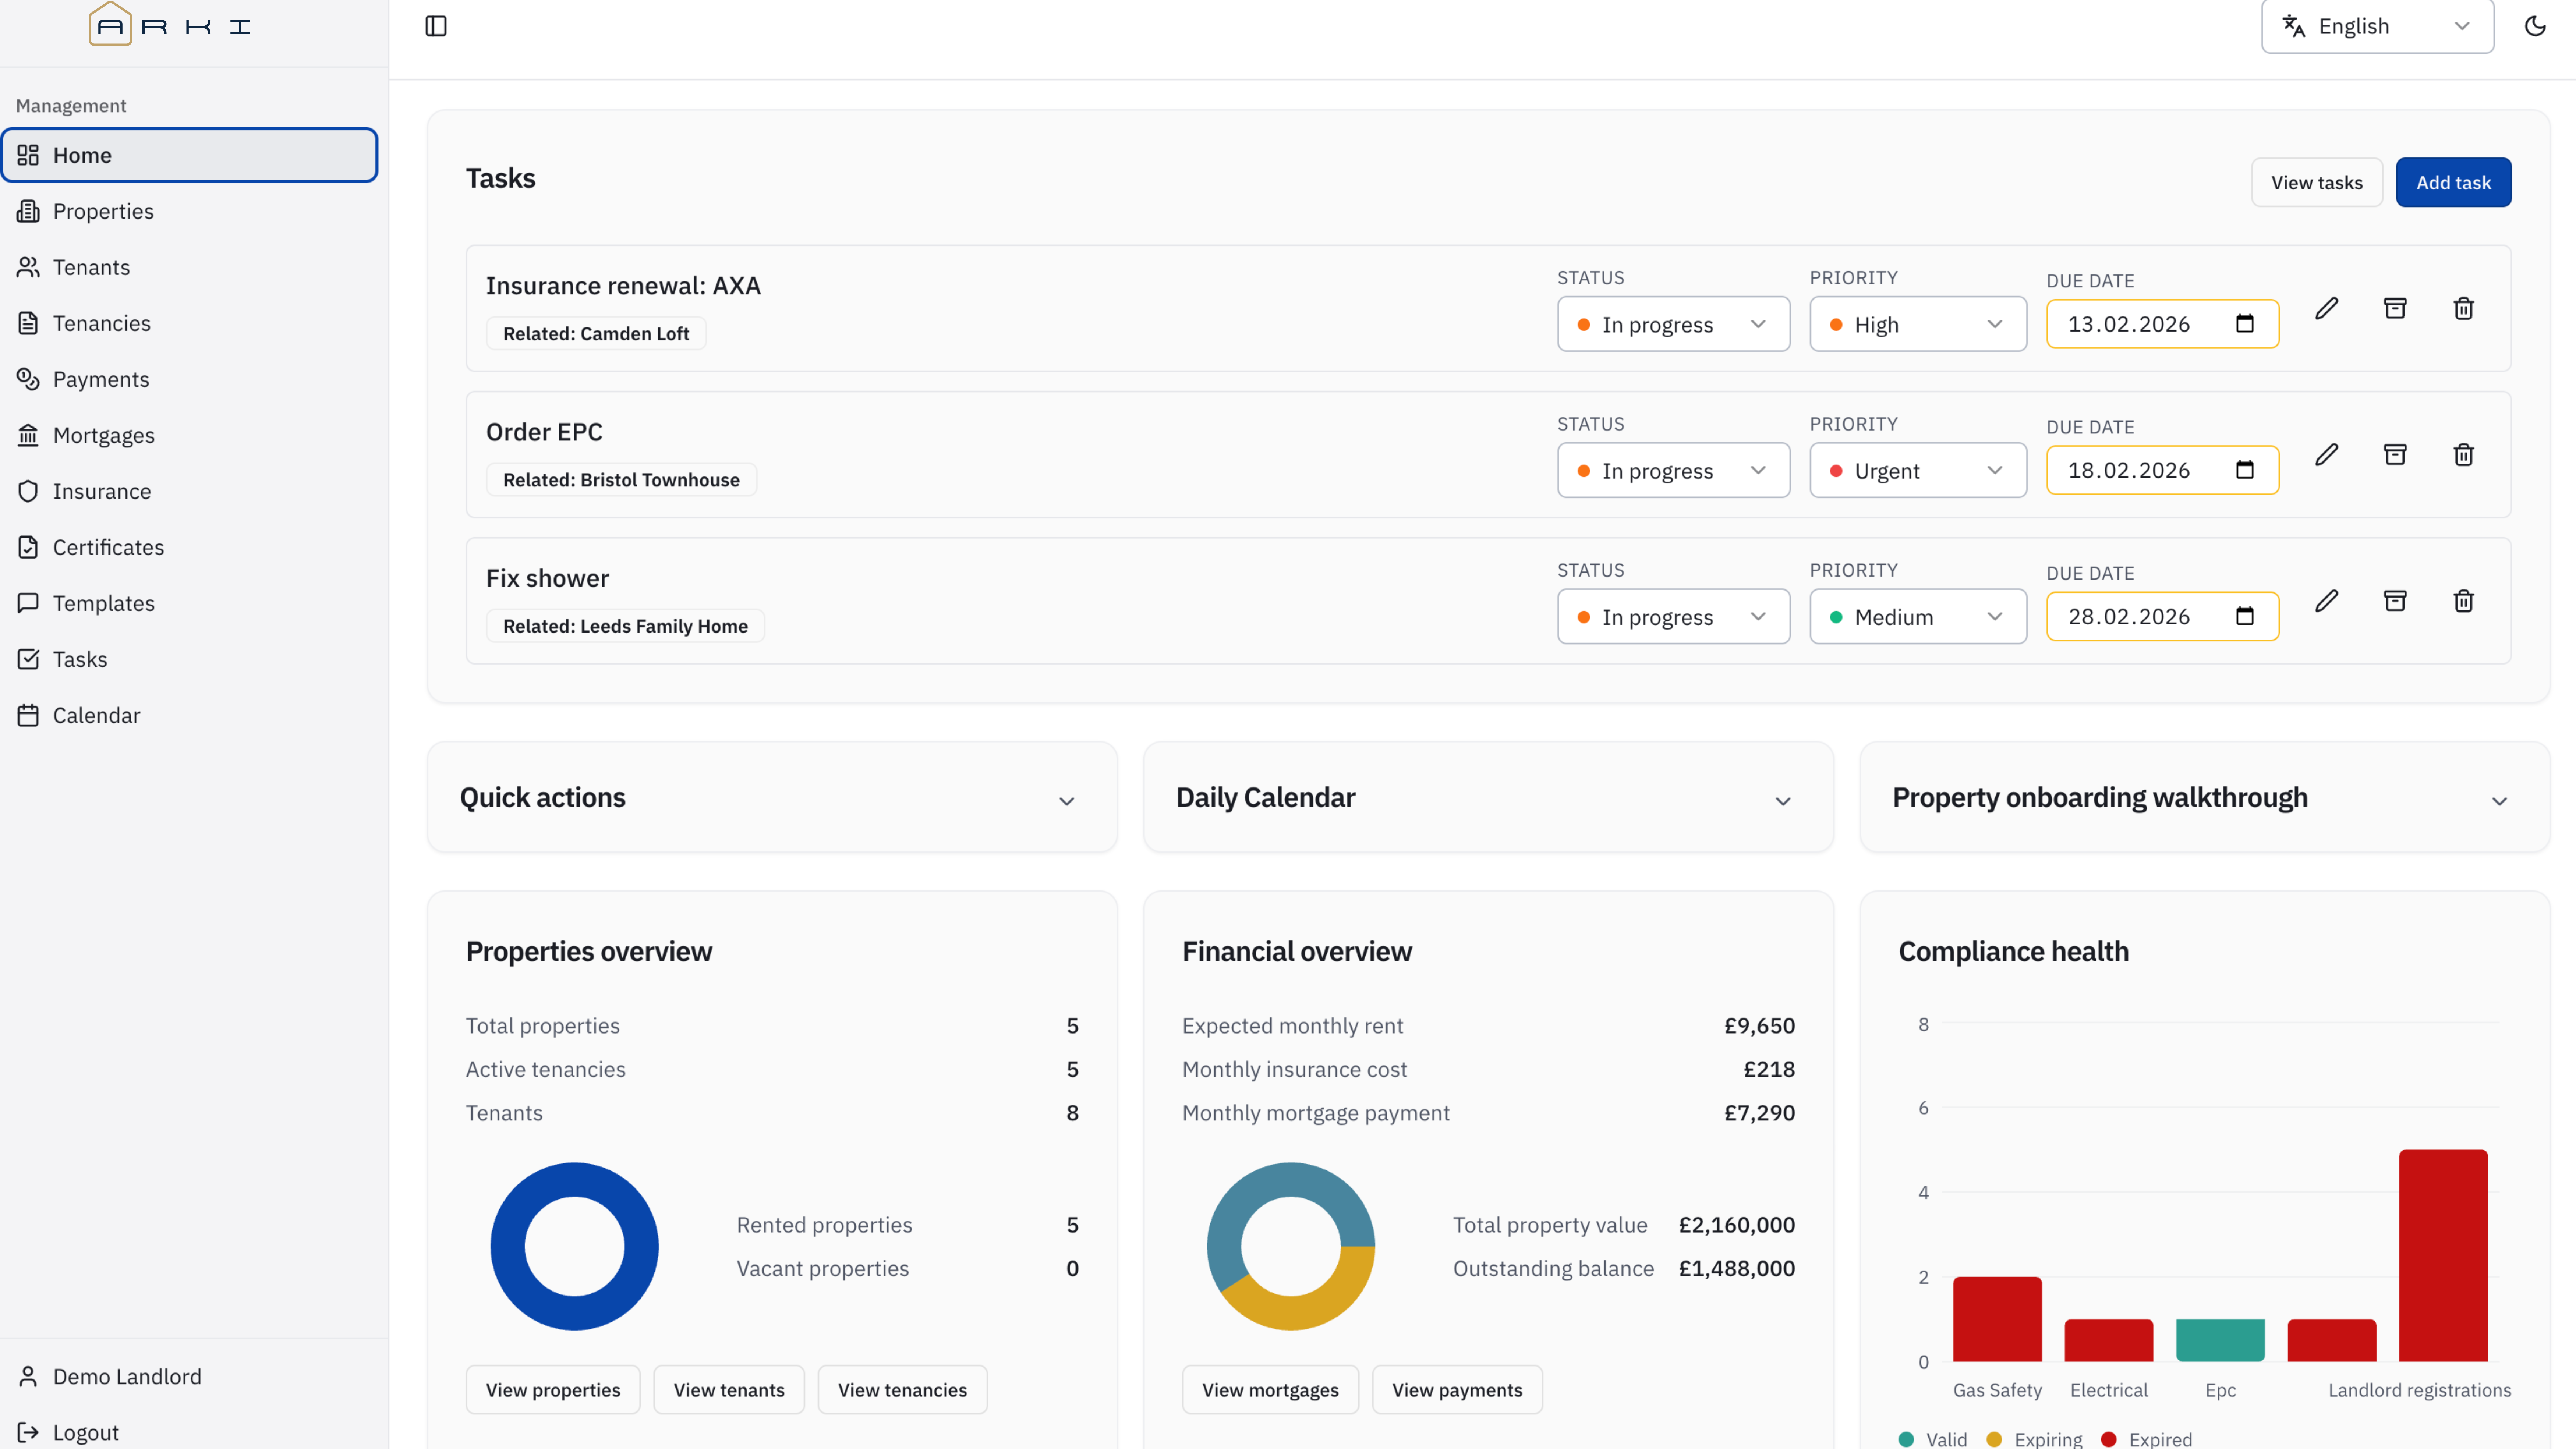
Task: Open Tasks page in sidebar
Action: (x=190, y=659)
